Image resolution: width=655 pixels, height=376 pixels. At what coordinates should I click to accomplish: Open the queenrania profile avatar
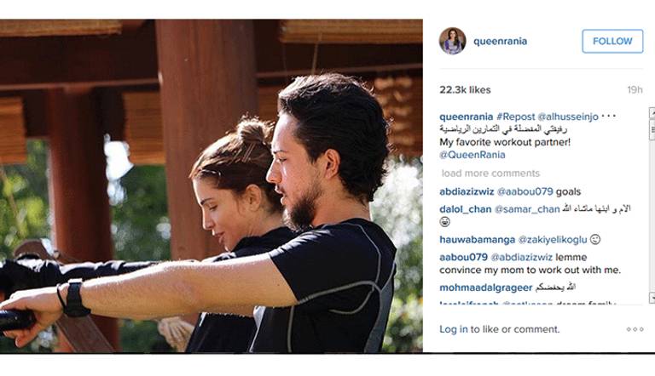coord(452,41)
